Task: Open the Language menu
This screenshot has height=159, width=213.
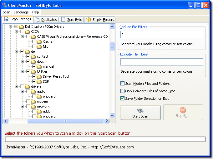Action: pos(21,12)
